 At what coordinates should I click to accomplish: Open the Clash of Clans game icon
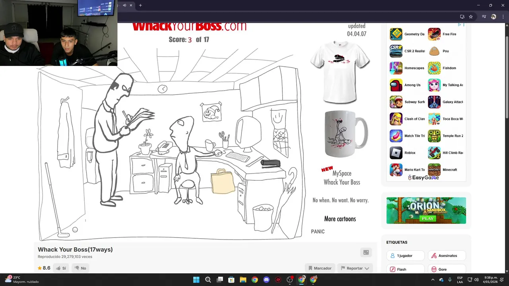click(x=396, y=119)
